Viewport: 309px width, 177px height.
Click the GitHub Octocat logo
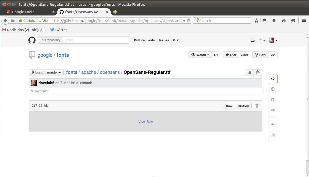[x=32, y=40]
